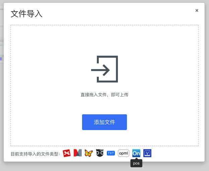Click the XMind file type icon

click(67, 153)
